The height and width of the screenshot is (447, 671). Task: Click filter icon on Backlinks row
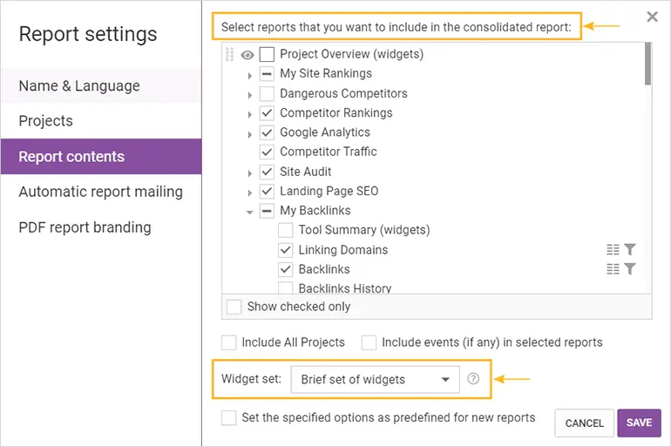point(630,269)
